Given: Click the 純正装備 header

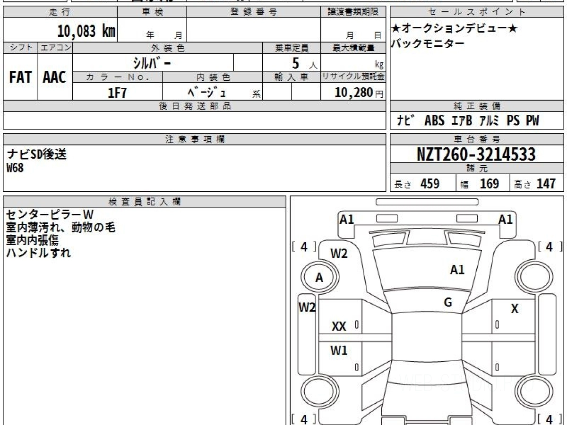Looking at the screenshot, I should click(x=477, y=106).
